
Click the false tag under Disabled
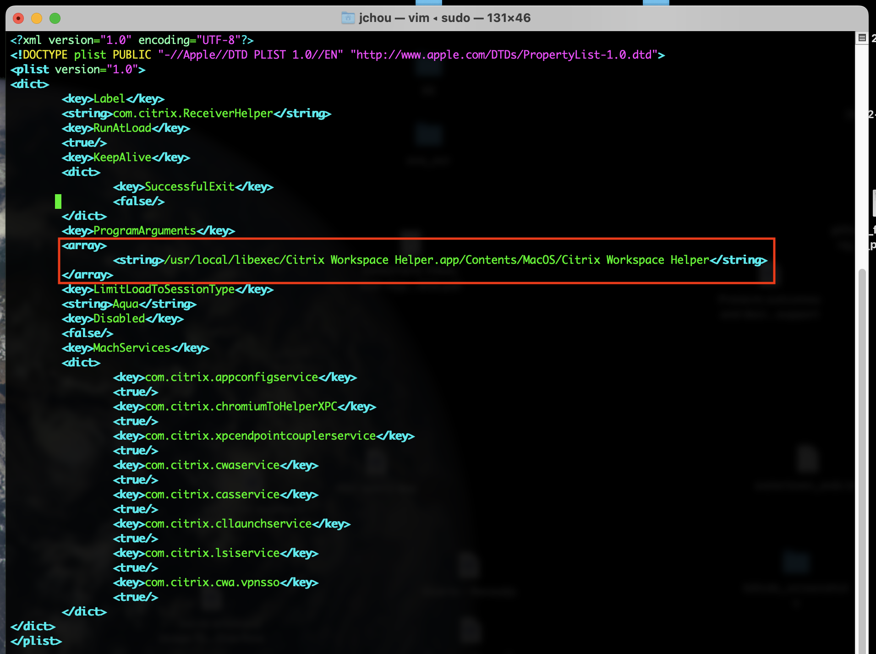(x=88, y=333)
